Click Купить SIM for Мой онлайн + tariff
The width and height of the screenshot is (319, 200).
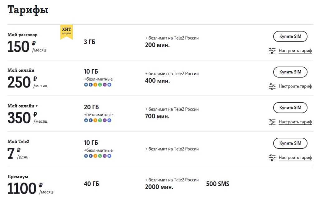tap(290, 107)
